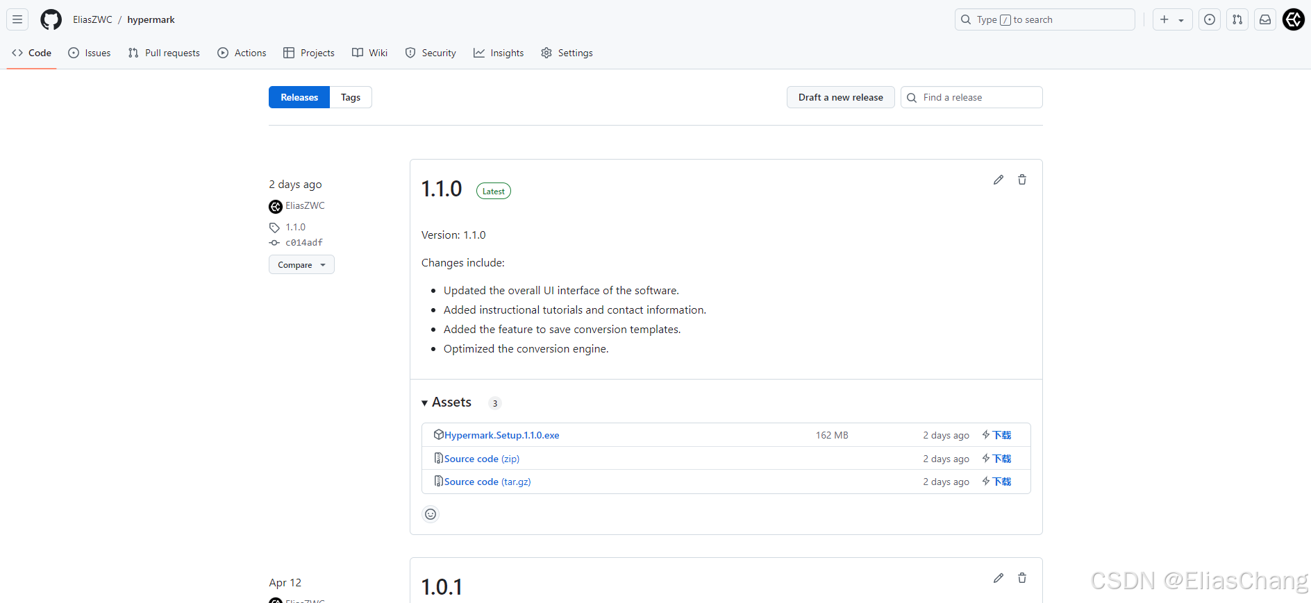Open release title 1.1.0

442,189
